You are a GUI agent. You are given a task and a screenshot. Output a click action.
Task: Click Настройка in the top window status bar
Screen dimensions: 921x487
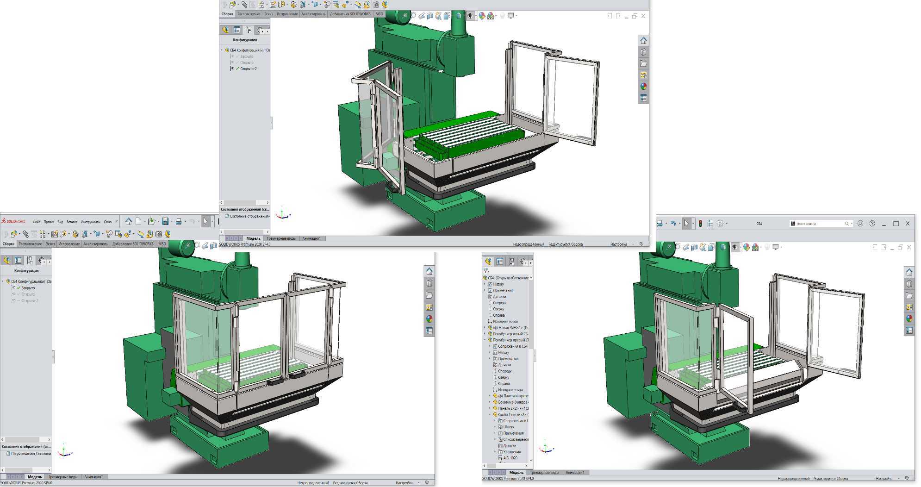click(618, 244)
